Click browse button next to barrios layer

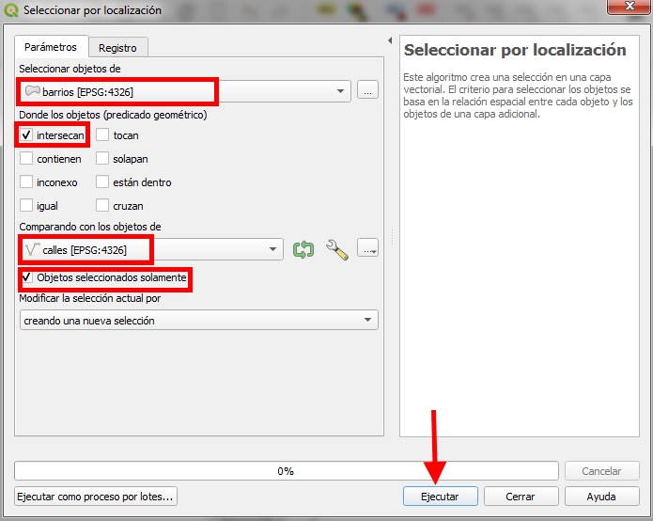click(367, 89)
